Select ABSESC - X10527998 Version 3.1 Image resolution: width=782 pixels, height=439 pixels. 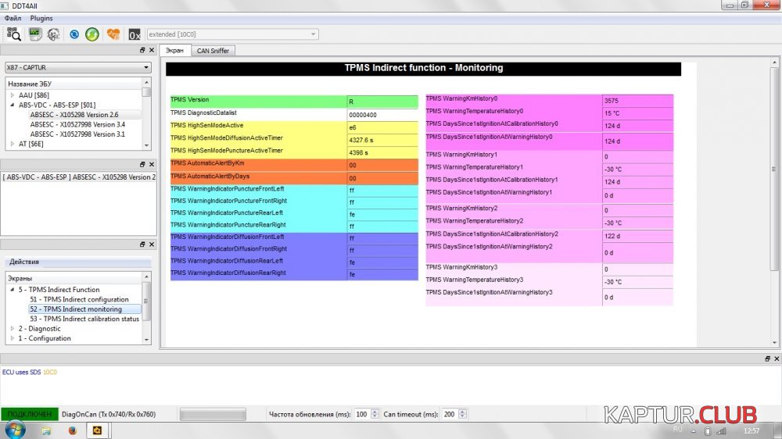tap(77, 134)
